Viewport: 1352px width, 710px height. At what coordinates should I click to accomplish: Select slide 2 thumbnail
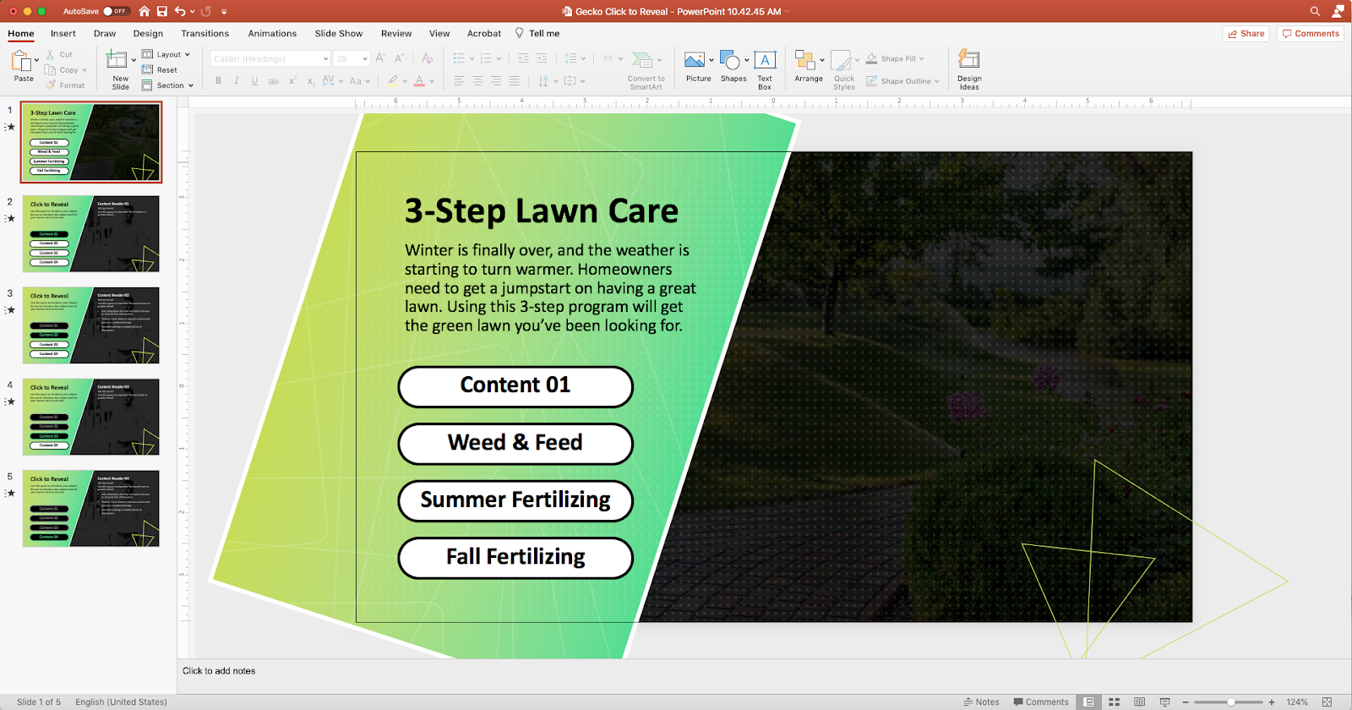pos(91,234)
